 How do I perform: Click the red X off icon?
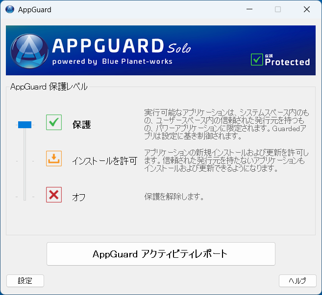tap(54, 195)
